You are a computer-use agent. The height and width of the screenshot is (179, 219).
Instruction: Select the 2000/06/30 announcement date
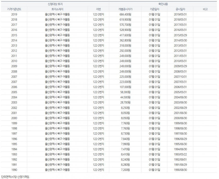[180, 118]
